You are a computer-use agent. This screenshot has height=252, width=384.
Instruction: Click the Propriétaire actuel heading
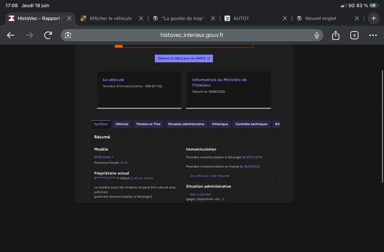click(111, 173)
